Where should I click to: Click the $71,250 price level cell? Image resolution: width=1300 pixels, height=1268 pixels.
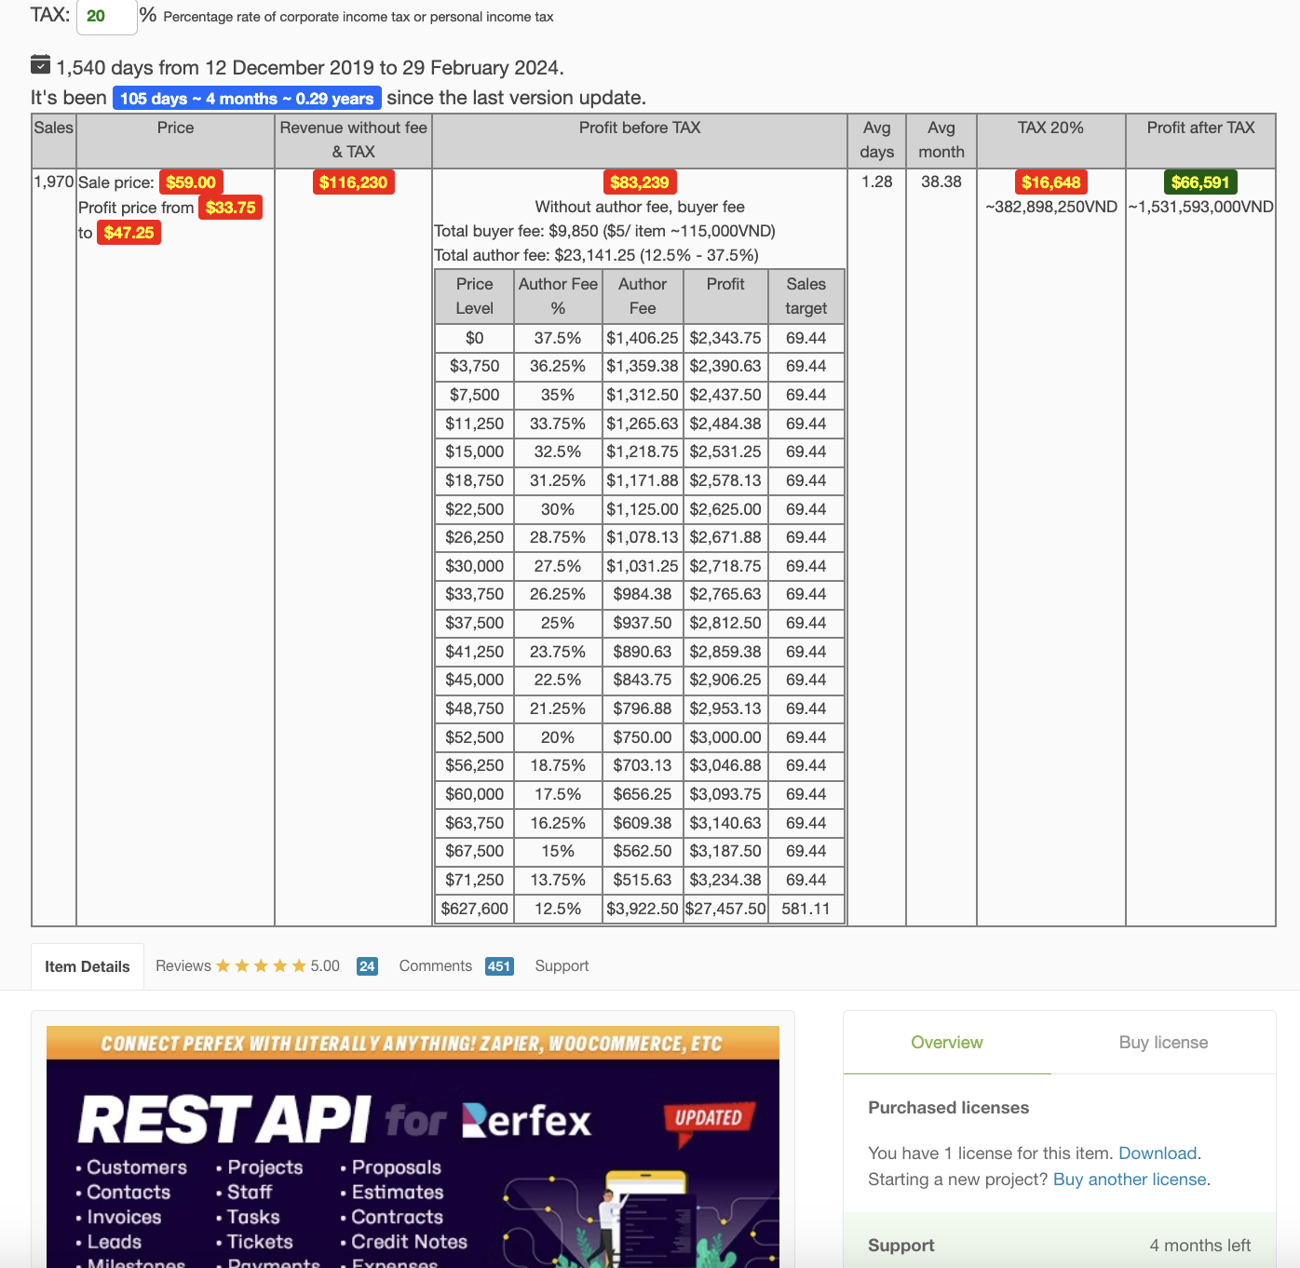pos(474,880)
